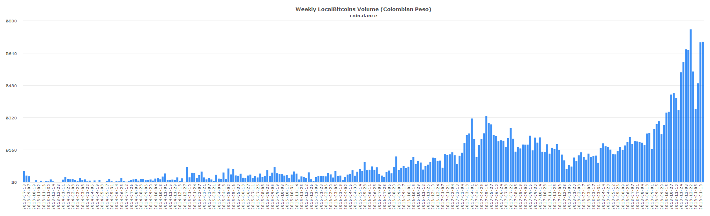Click the Ƀ800 y-axis label
Image resolution: width=710 pixels, height=216 pixels.
[11, 21]
